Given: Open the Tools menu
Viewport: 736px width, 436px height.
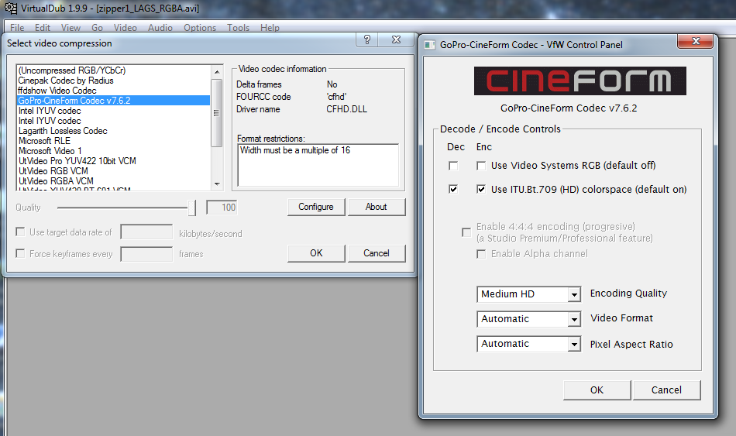Looking at the screenshot, I should tap(239, 28).
